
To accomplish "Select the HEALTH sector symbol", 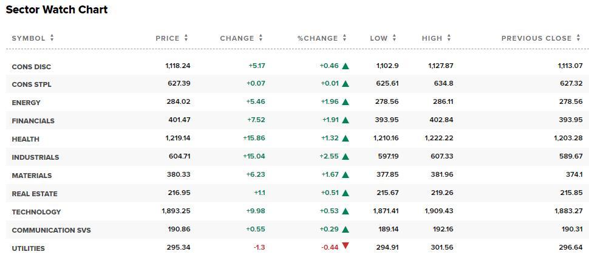I will (x=26, y=139).
